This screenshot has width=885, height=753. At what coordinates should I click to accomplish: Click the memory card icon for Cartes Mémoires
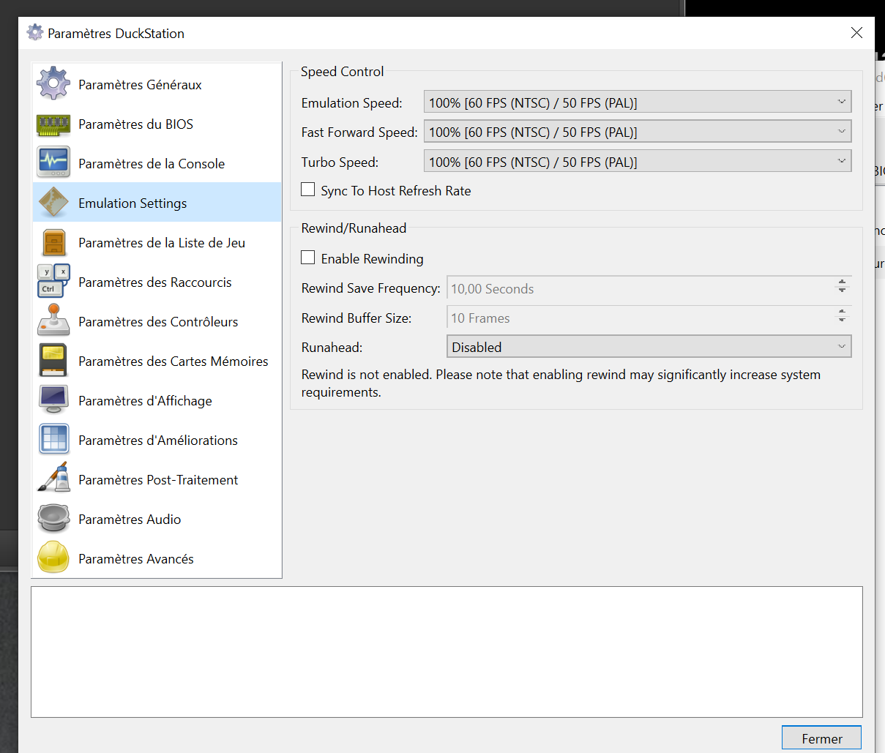53,360
